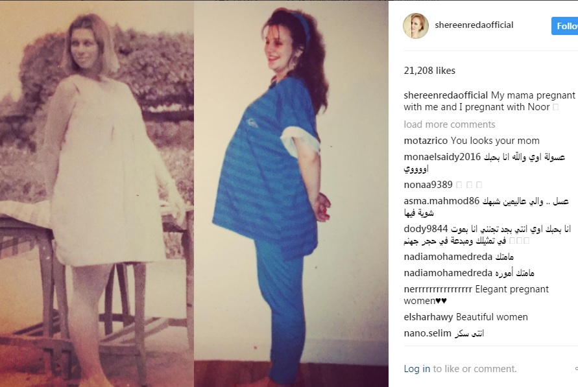Open nano.selim commenter profile
This screenshot has height=387, width=578.
click(427, 333)
